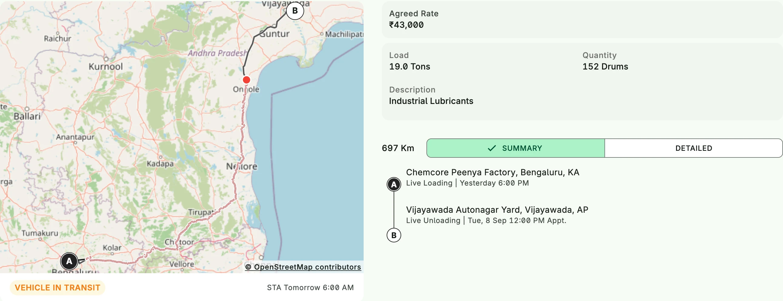Click map marker B near Vijayawada
The height and width of the screenshot is (301, 783).
(295, 11)
